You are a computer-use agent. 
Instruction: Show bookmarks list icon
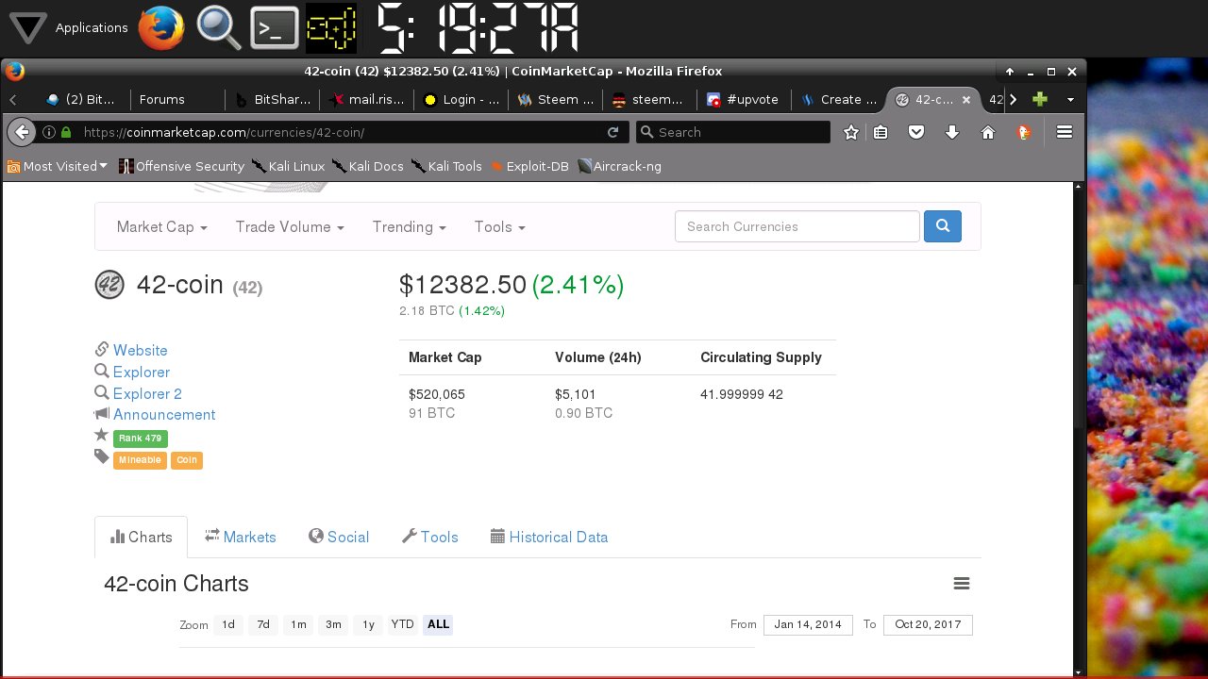coord(881,132)
